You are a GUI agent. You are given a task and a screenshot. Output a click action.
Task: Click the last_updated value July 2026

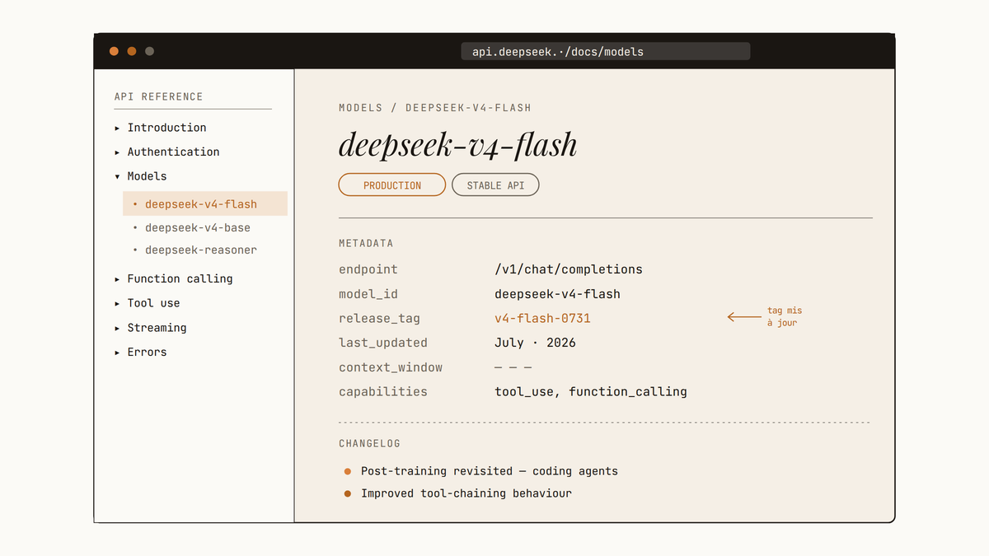click(x=535, y=343)
